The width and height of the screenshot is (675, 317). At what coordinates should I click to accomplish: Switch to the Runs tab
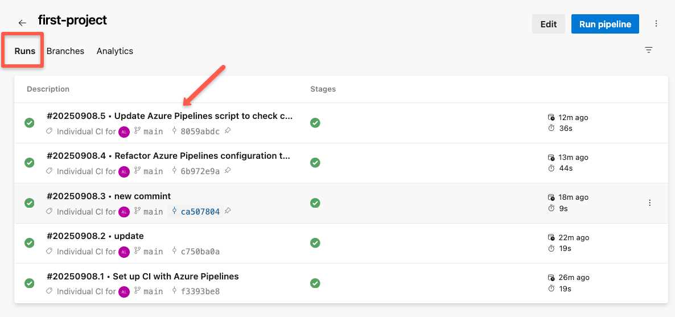pos(25,51)
